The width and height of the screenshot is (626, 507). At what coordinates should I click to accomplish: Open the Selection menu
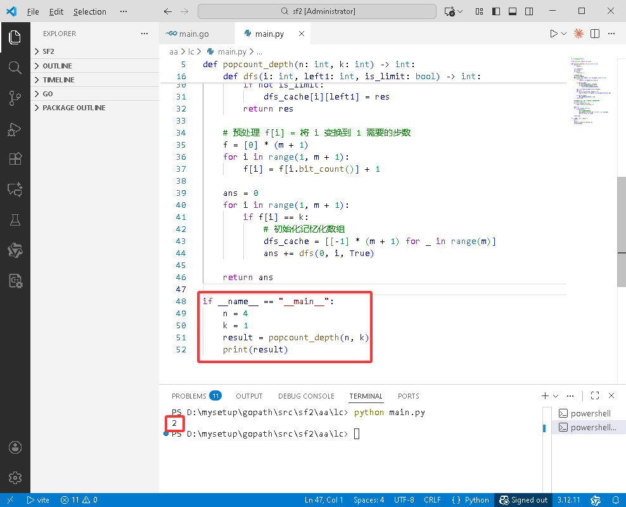pos(90,11)
